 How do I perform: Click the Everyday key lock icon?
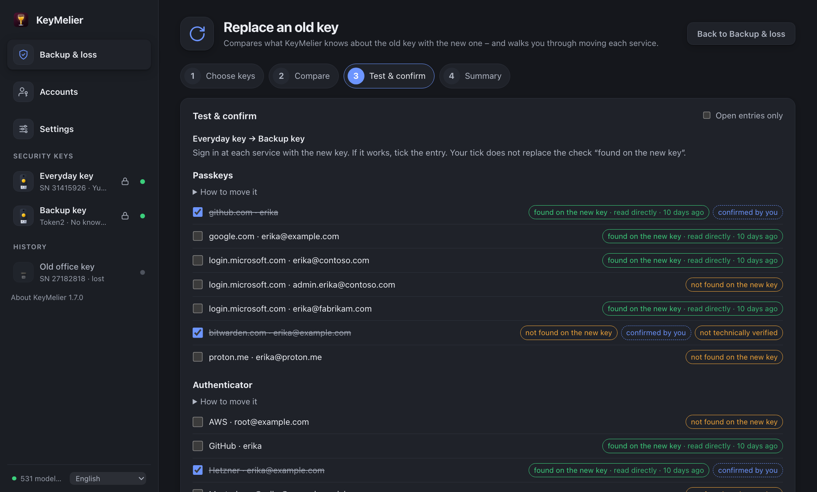coord(125,182)
